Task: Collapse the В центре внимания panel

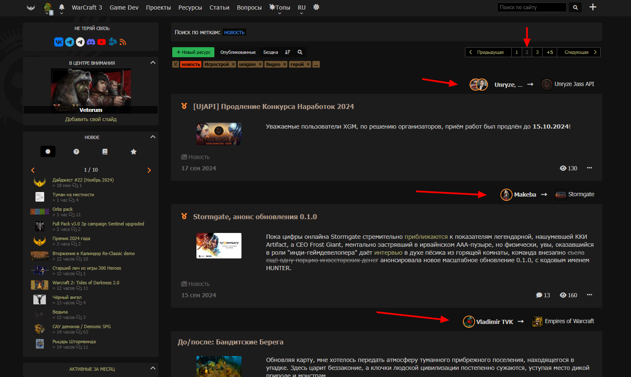Action: [153, 63]
